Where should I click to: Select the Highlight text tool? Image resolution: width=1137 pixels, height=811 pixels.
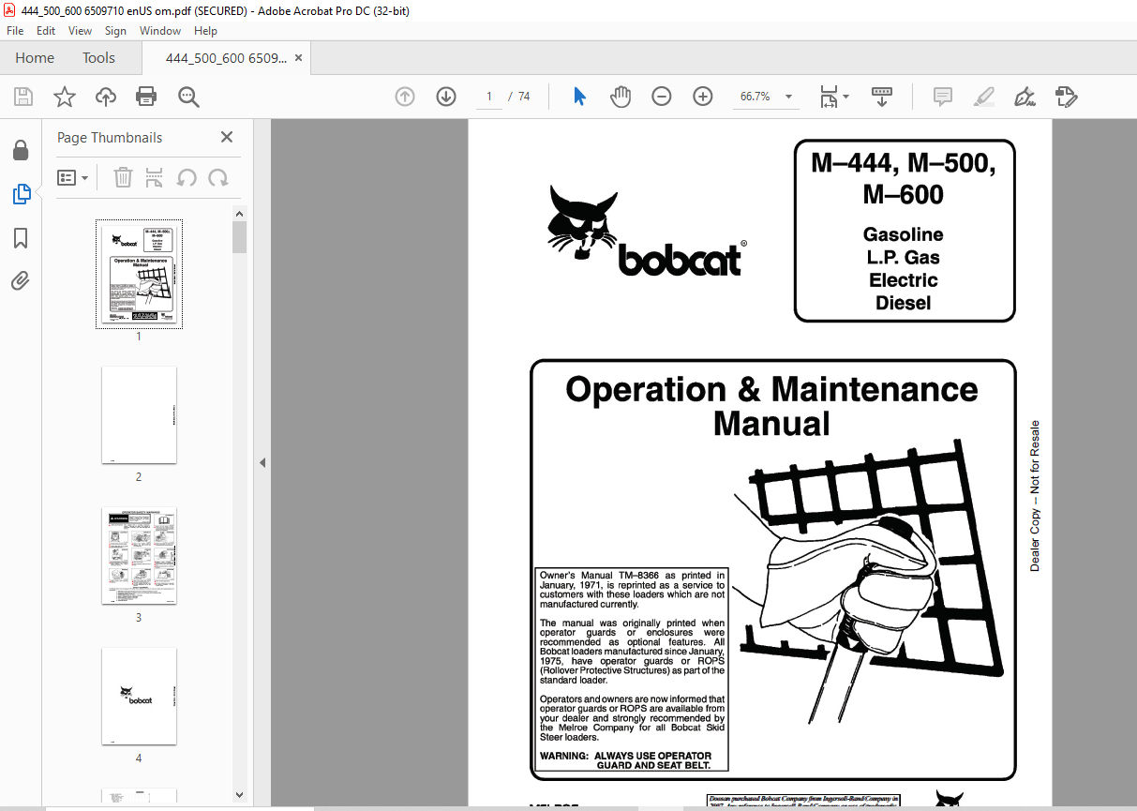pyautogui.click(x=983, y=97)
